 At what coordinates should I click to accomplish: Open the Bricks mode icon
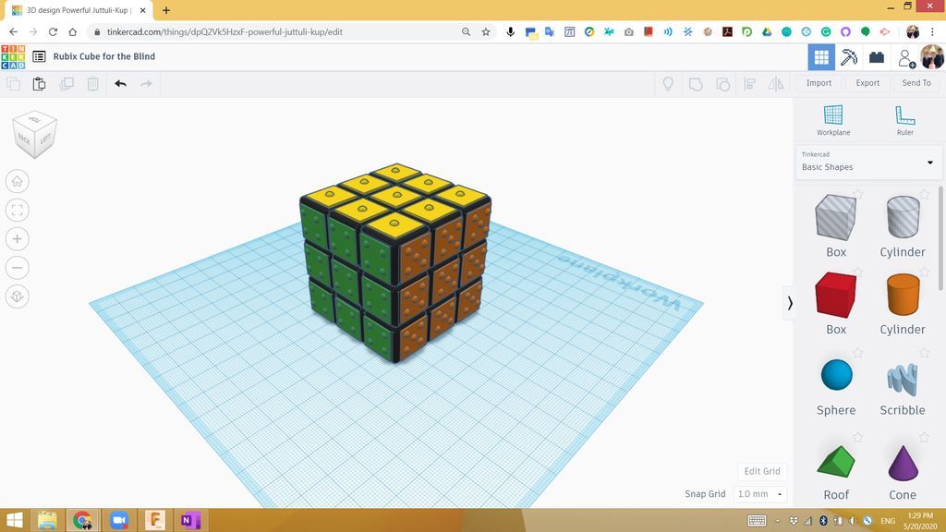pos(876,57)
